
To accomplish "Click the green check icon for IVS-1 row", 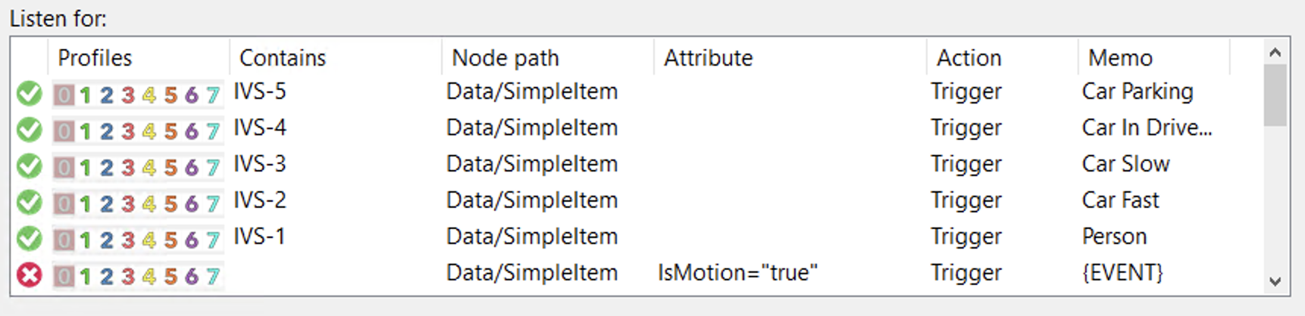I will pyautogui.click(x=30, y=239).
